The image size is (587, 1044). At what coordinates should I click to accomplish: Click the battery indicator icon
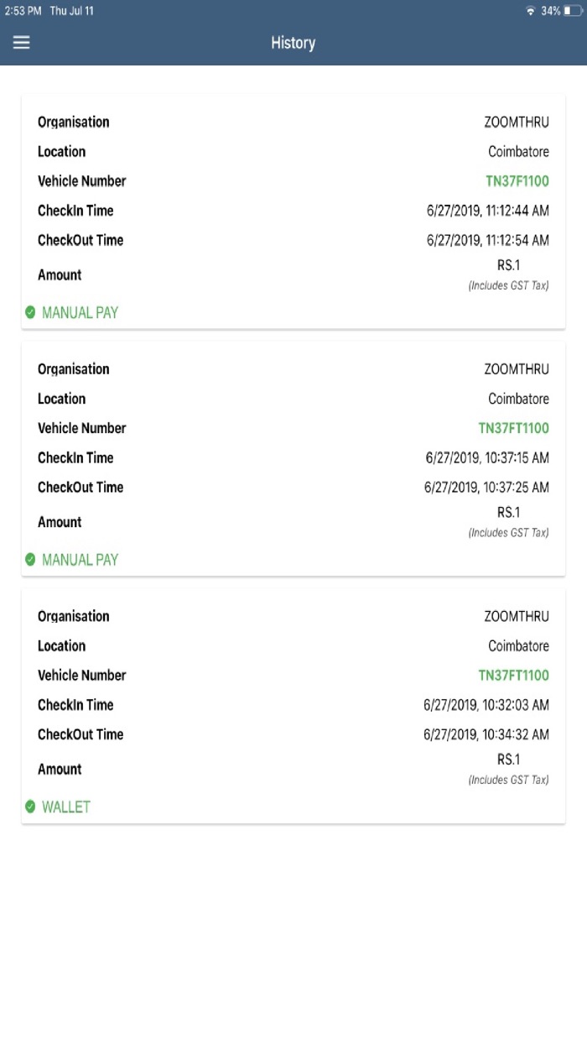point(574,11)
